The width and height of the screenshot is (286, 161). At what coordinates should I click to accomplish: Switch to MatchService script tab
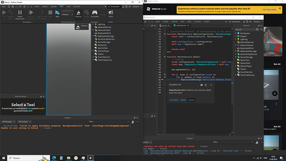pyautogui.click(x=181, y=26)
